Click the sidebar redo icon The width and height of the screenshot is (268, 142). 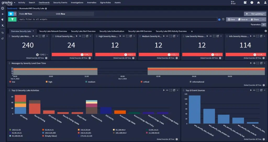pos(3,39)
